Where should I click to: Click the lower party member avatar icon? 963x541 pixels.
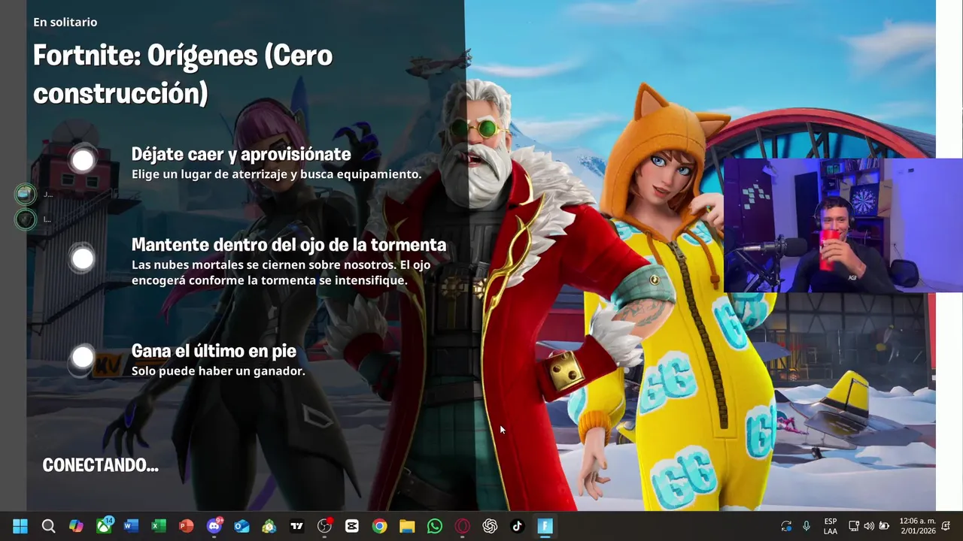[26, 219]
